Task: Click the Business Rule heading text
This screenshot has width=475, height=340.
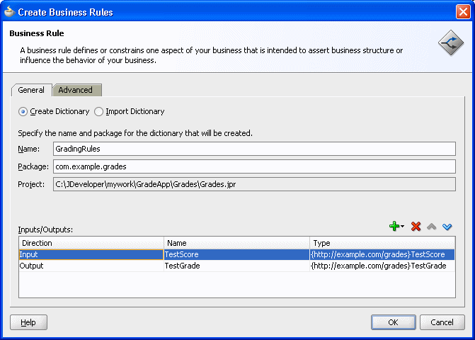Action: [x=37, y=33]
